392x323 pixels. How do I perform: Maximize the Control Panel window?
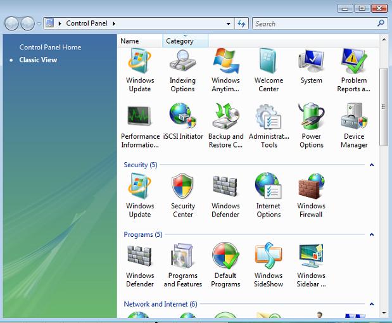click(x=362, y=8)
